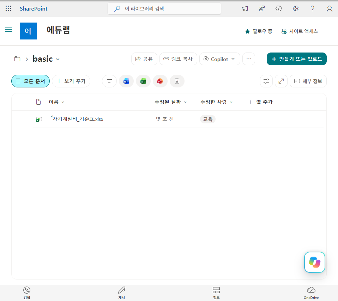Expand content with the diagonal arrows icon
This screenshot has height=301, width=338.
click(281, 81)
